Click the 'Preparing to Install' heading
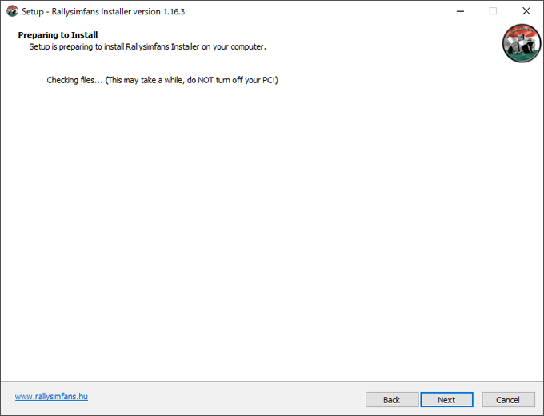This screenshot has width=544, height=416. click(x=58, y=35)
